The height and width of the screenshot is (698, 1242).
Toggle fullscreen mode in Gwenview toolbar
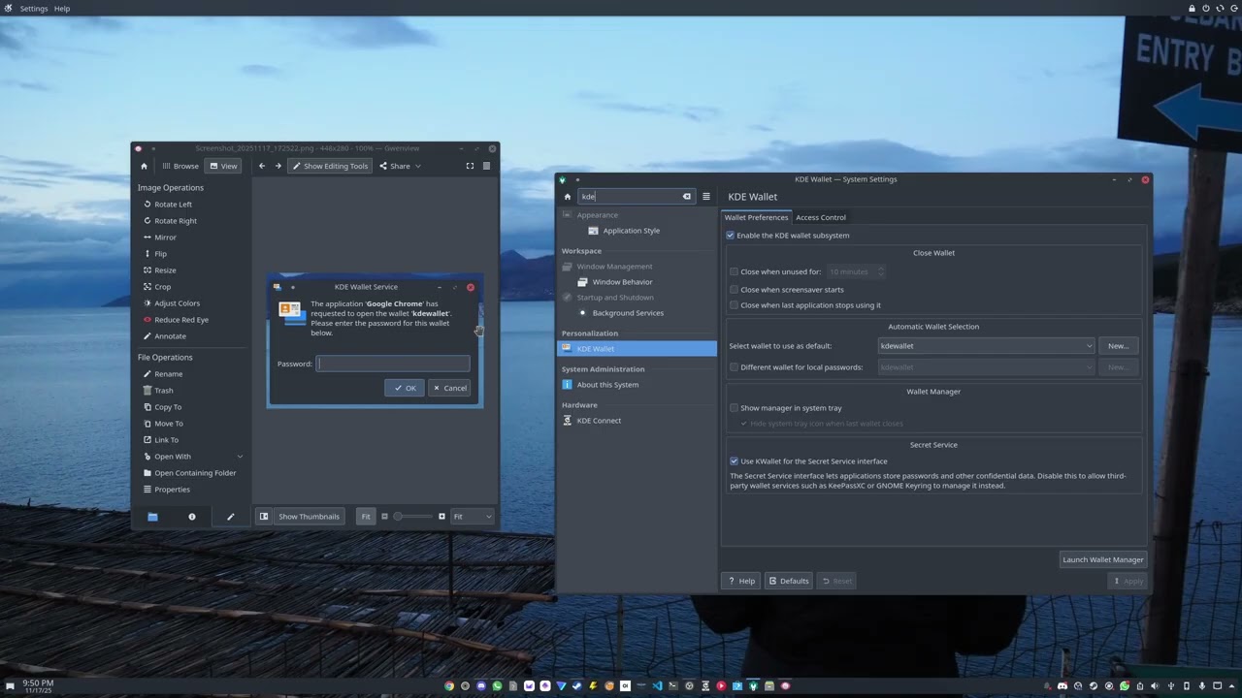pos(470,166)
